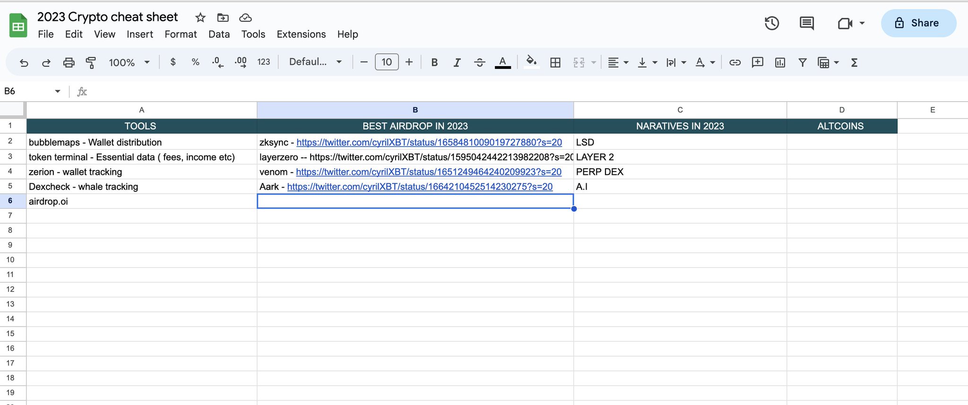The width and height of the screenshot is (968, 405).
Task: Print the spreadsheet via printer icon
Action: [x=69, y=62]
